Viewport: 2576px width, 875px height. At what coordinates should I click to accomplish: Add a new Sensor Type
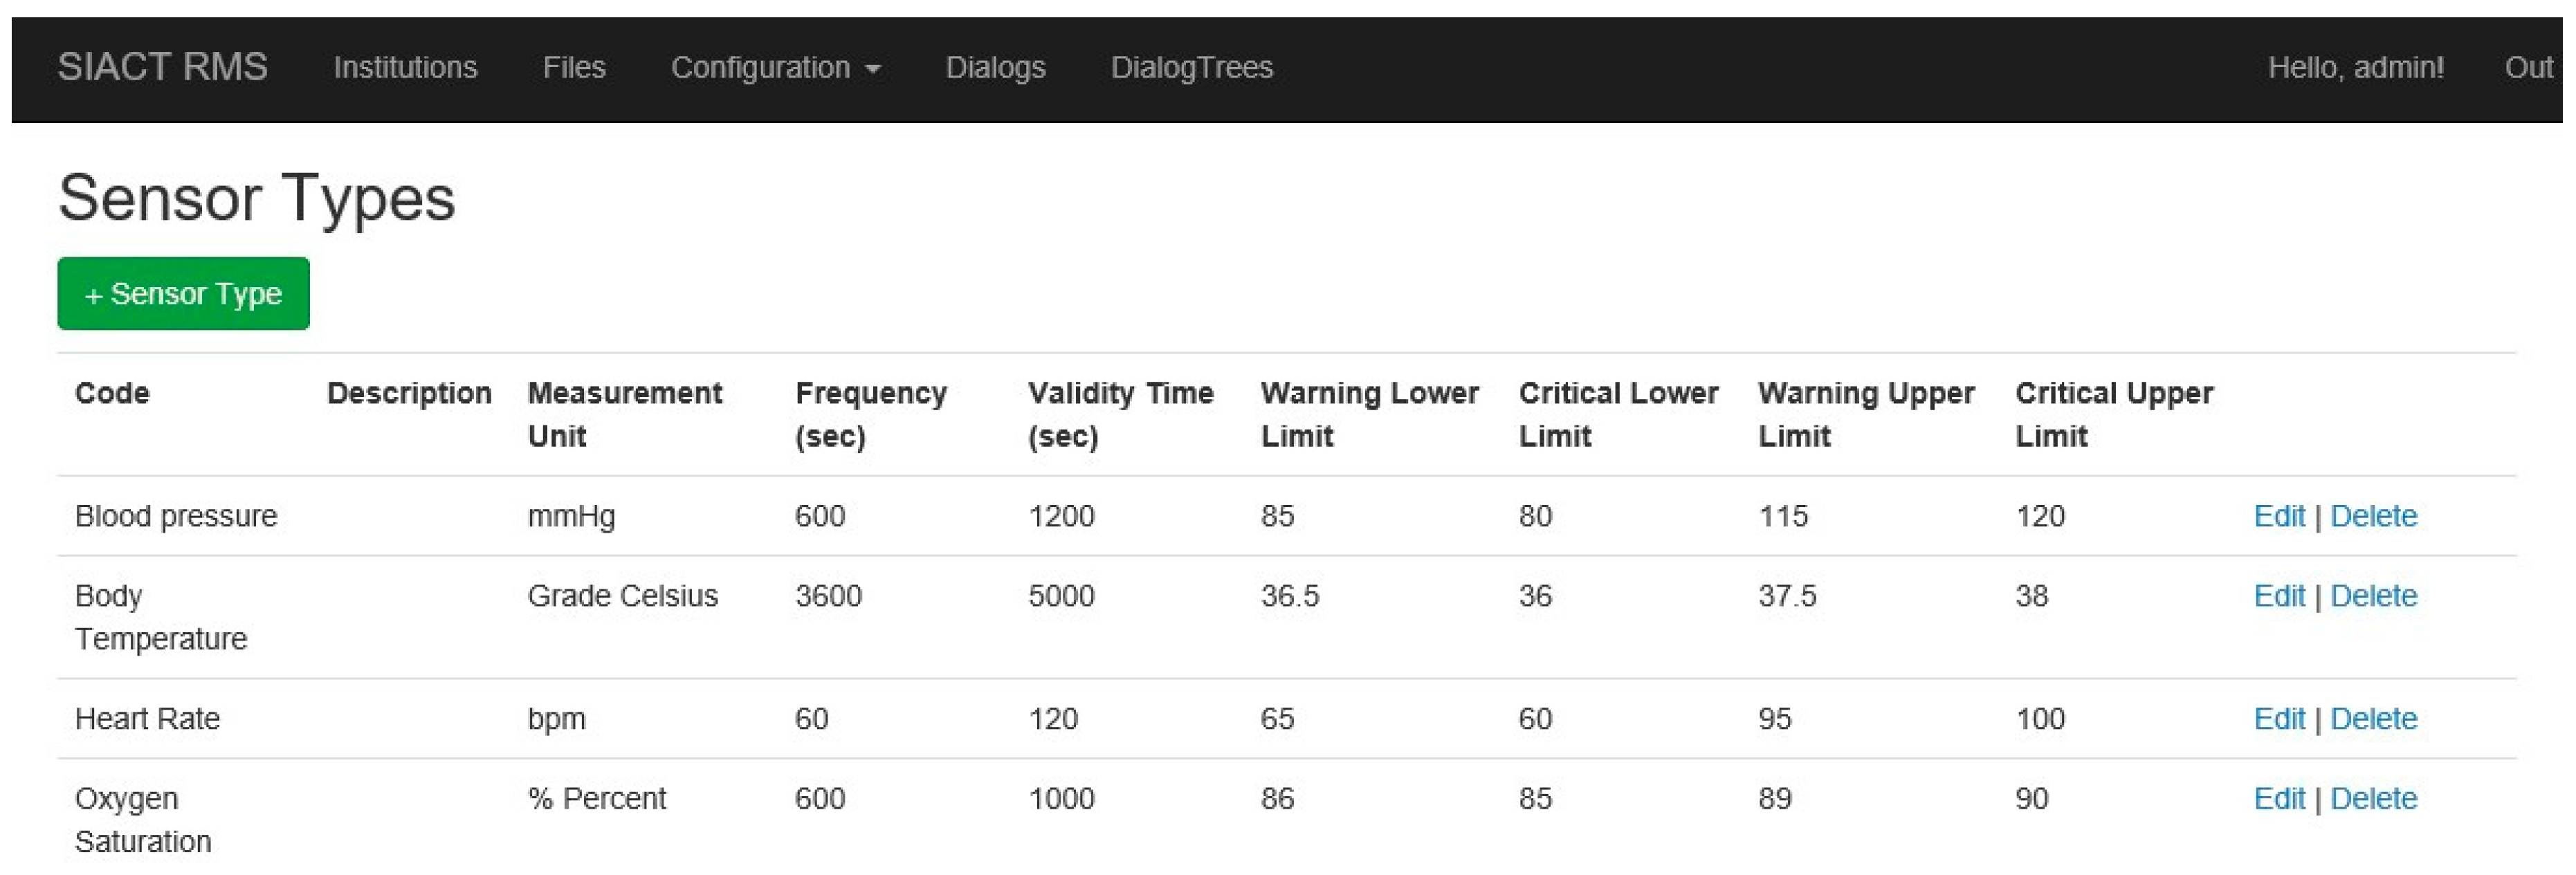[183, 293]
